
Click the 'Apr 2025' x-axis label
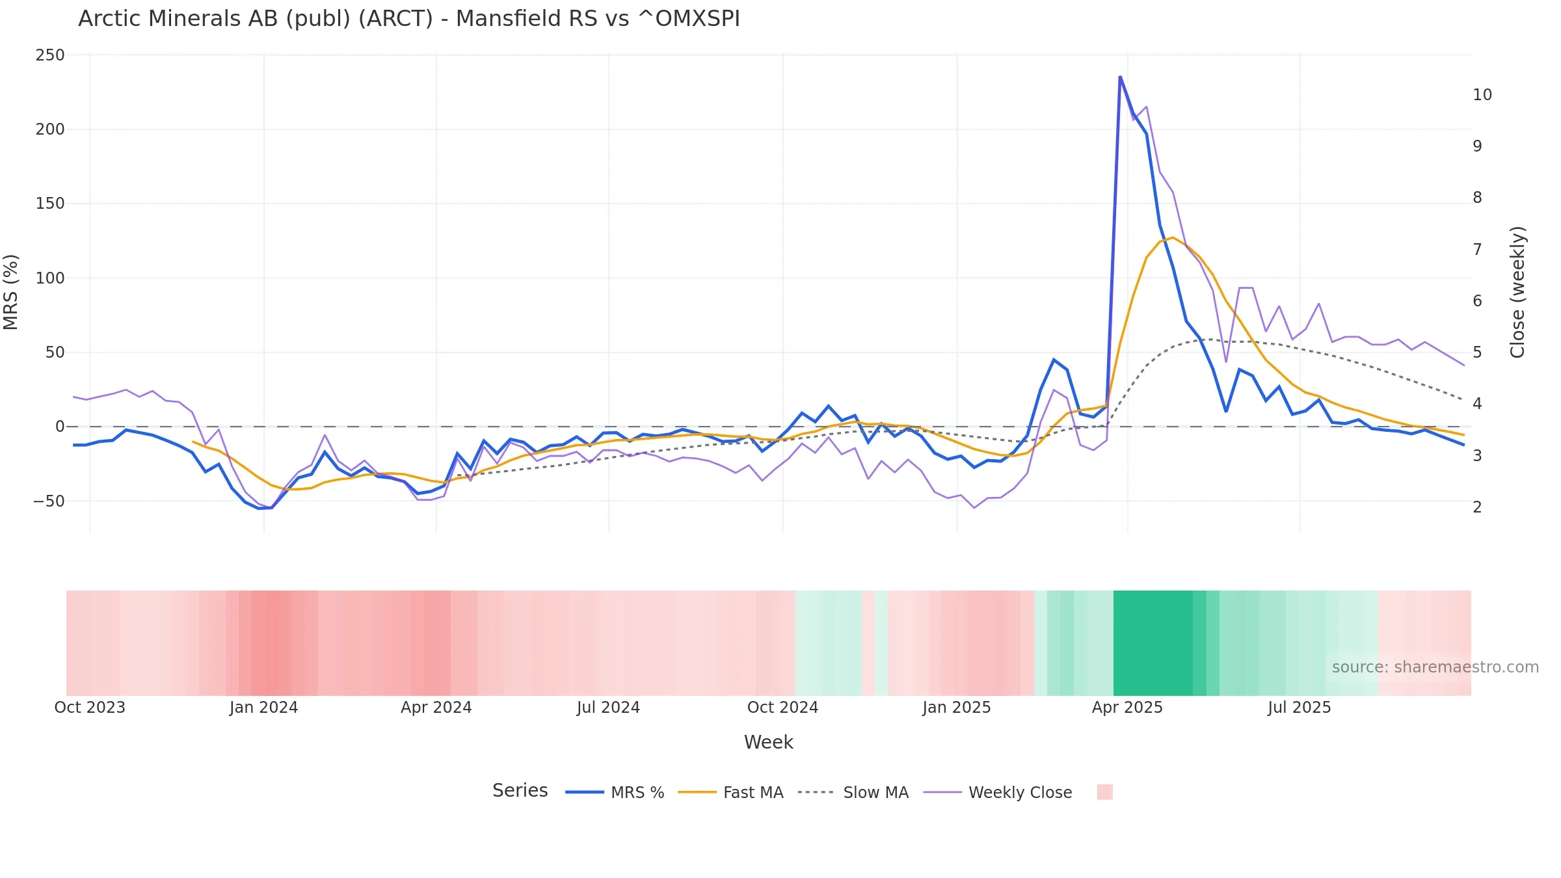point(1127,708)
